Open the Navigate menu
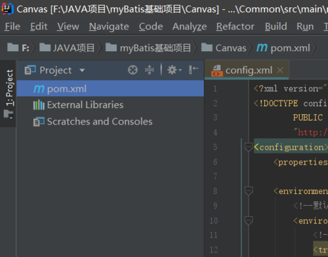Screen dimensions: 328x257 coord(109,27)
